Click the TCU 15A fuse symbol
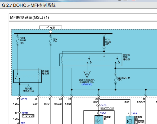The height and width of the screenshot is (124, 157). (x=51, y=40)
